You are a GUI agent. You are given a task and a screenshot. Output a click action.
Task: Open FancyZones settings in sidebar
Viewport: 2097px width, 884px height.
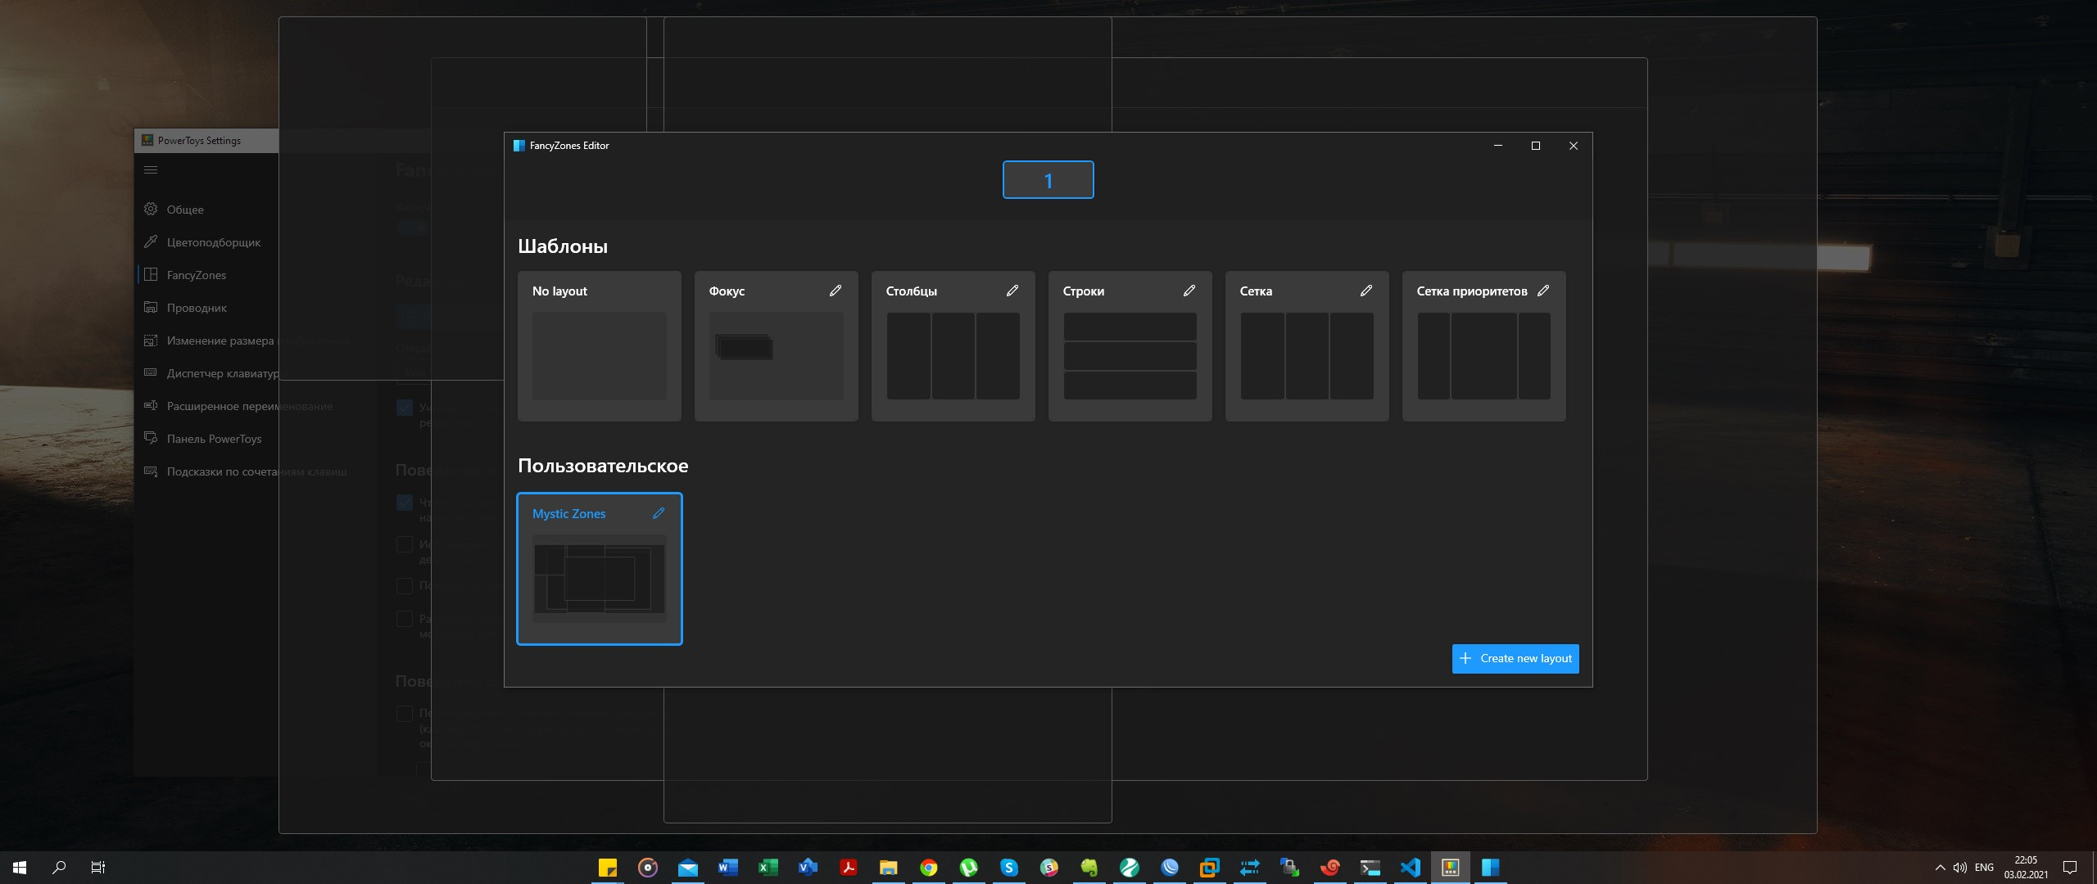[x=197, y=275]
